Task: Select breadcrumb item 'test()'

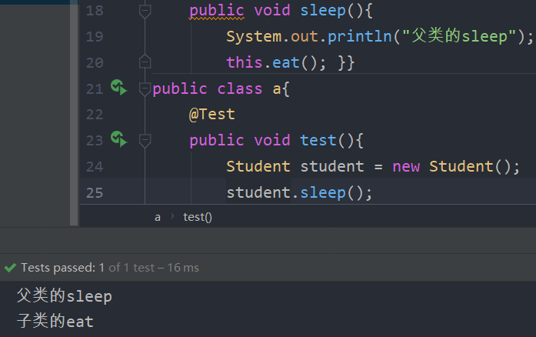Action: 198,217
